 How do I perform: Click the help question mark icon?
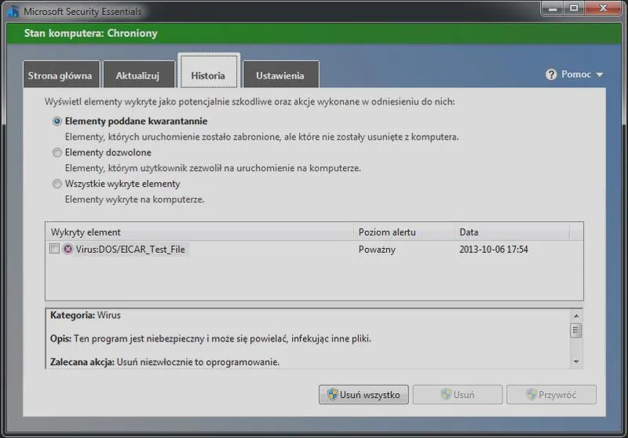(x=551, y=75)
